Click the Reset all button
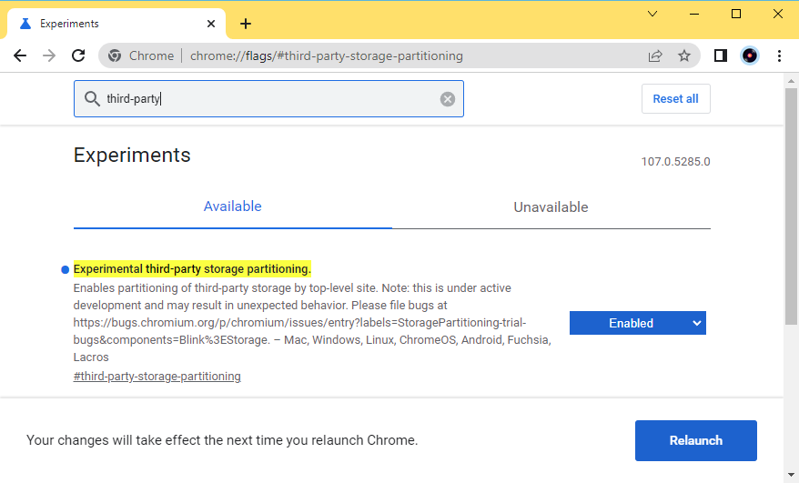This screenshot has width=799, height=483. point(675,99)
